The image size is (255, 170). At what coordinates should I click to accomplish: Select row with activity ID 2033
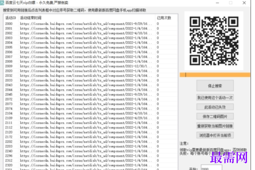pyautogui.click(x=91, y=80)
